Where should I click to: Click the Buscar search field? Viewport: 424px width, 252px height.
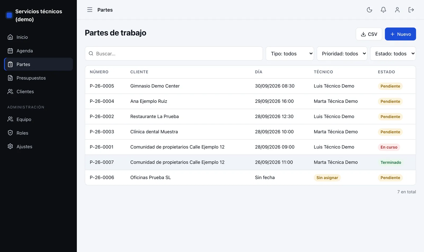click(x=174, y=54)
